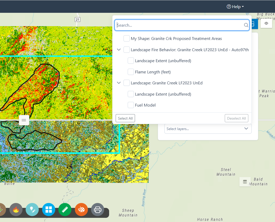Viewport: 275px width, 222px height.
Task: Click the eye visibility button
Action: coord(266,23)
